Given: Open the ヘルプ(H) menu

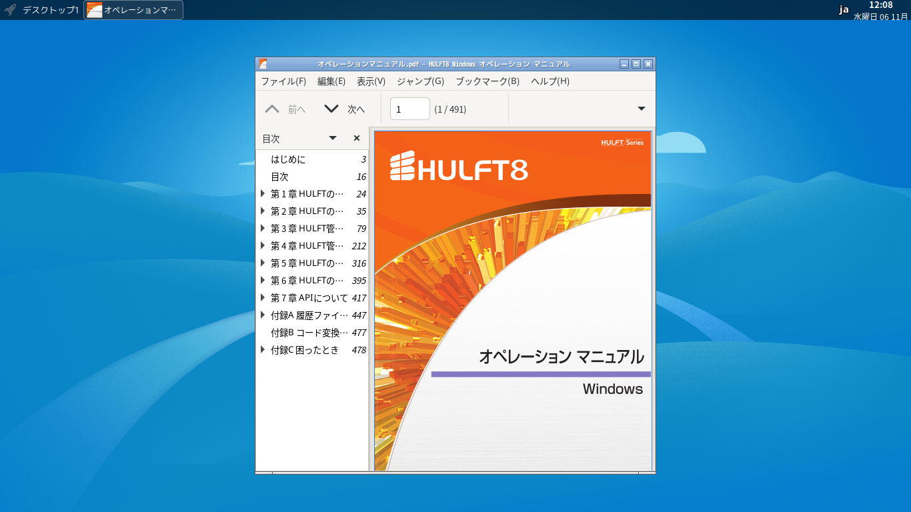Looking at the screenshot, I should 550,81.
